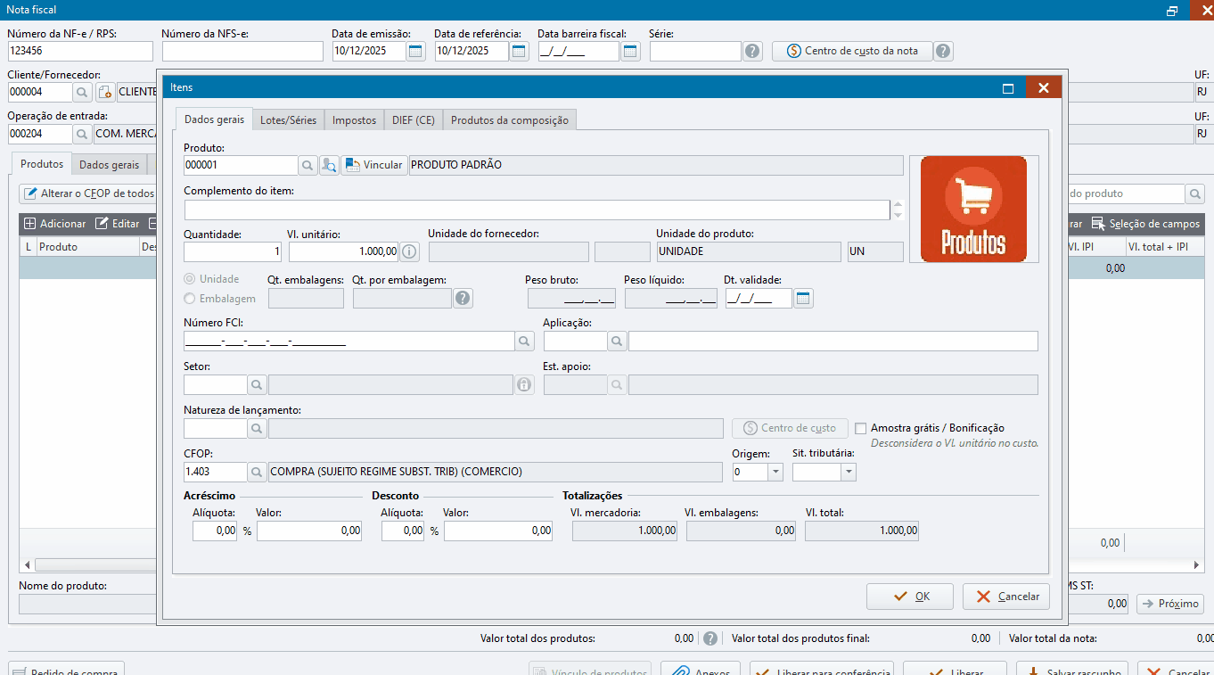Image resolution: width=1214 pixels, height=675 pixels.
Task: Confirm the item with the OK button
Action: (909, 597)
